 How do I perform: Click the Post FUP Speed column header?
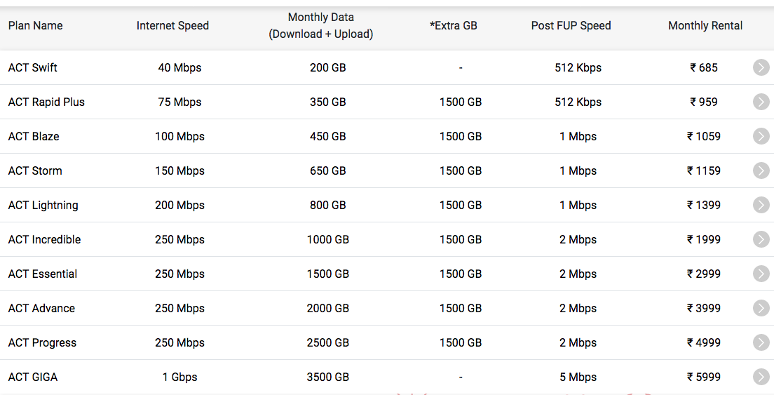(x=571, y=26)
